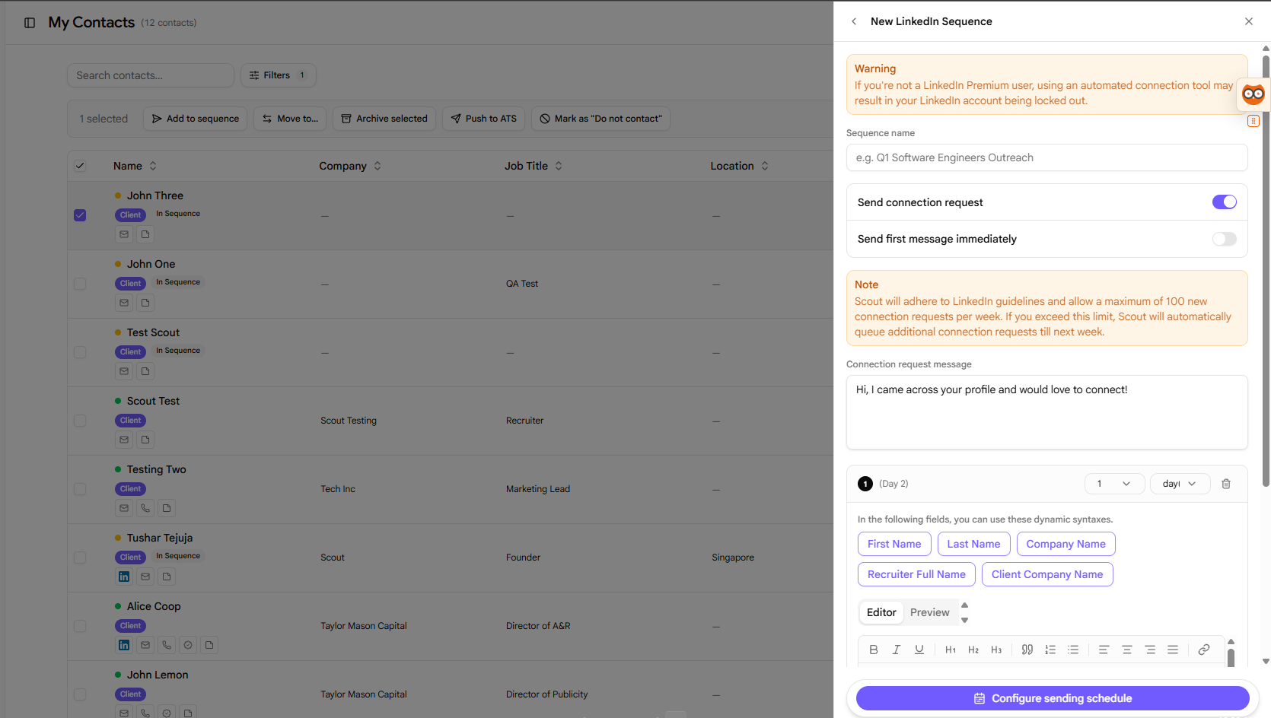
Task: Open the delay number dropdown showing 1
Action: pyautogui.click(x=1114, y=484)
